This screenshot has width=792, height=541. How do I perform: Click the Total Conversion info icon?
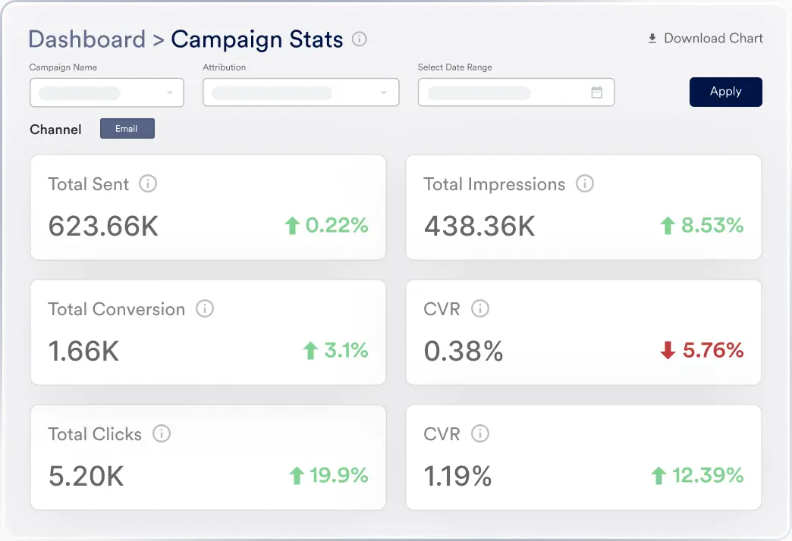click(204, 308)
